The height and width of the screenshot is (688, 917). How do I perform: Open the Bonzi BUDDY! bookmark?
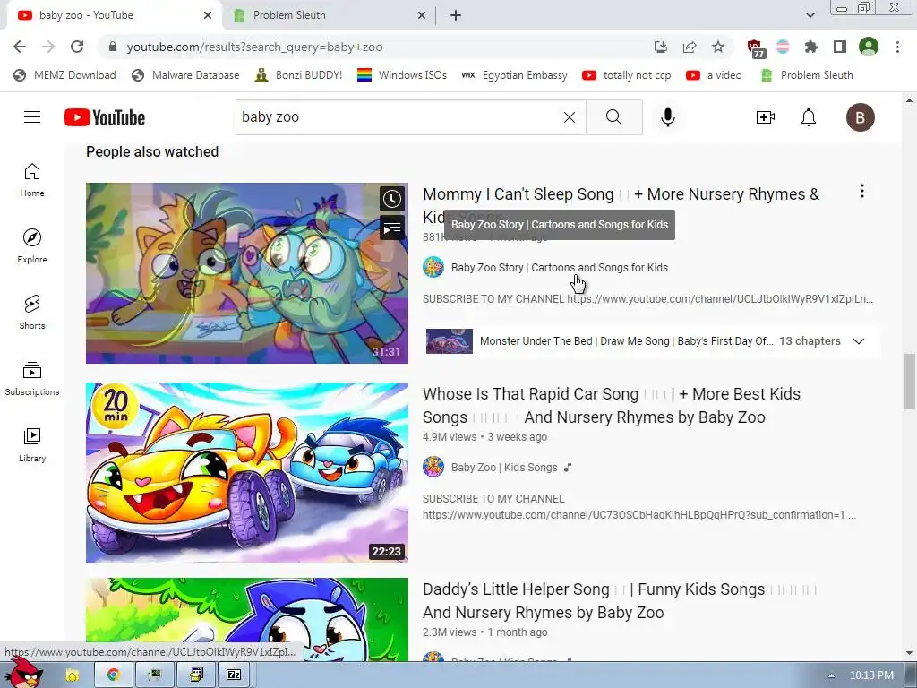click(298, 75)
